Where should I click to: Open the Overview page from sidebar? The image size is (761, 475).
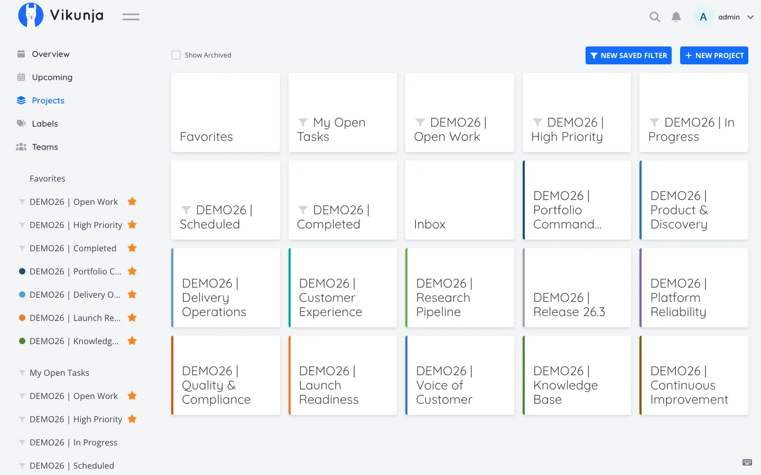coord(51,54)
